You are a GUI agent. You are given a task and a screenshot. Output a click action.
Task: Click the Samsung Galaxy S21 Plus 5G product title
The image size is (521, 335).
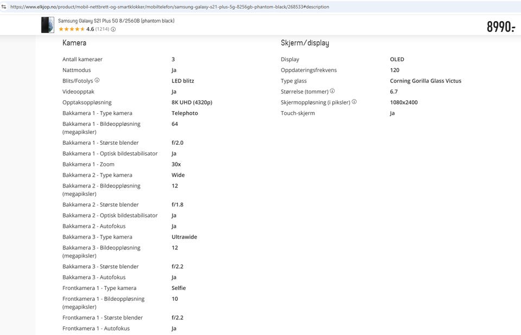116,21
